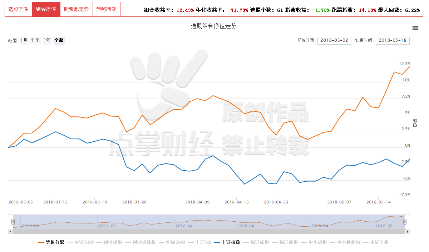Toggle the 深证综指 series in legend
Image resolution: width=429 pixels, height=252 pixels.
point(285,242)
